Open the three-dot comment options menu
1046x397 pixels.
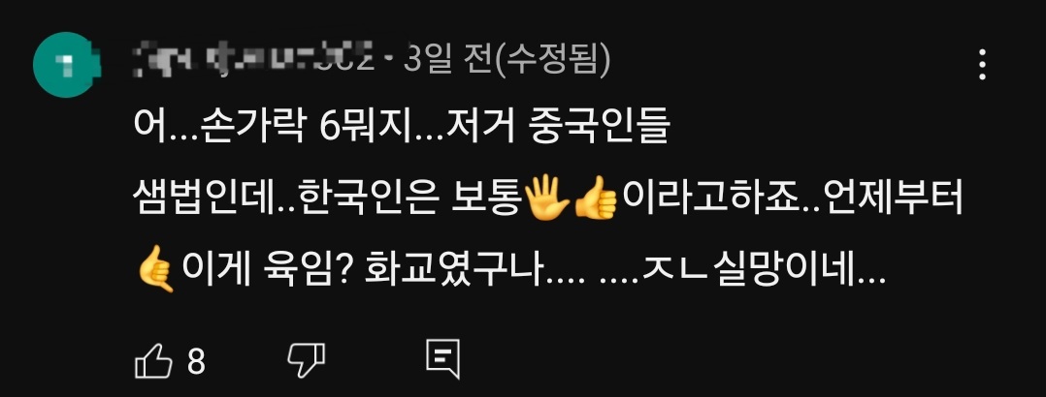coord(982,65)
